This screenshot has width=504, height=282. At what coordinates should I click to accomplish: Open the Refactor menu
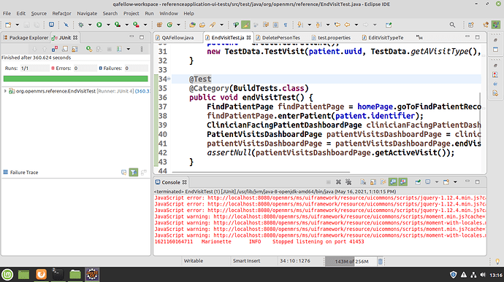(x=61, y=13)
